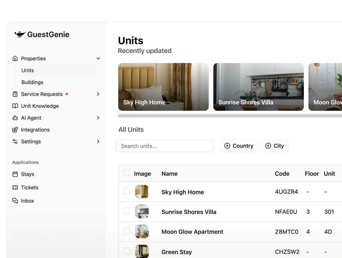Add a City filter

coord(275,146)
